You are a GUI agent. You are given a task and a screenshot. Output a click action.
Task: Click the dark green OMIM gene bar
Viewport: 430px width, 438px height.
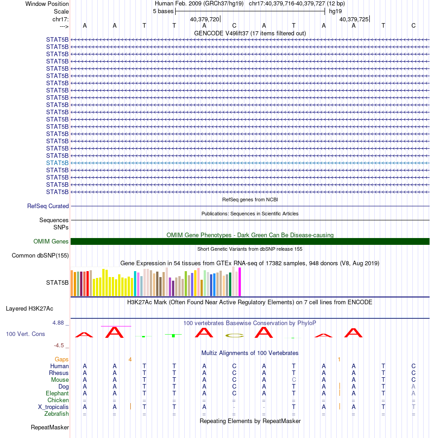[x=250, y=241]
